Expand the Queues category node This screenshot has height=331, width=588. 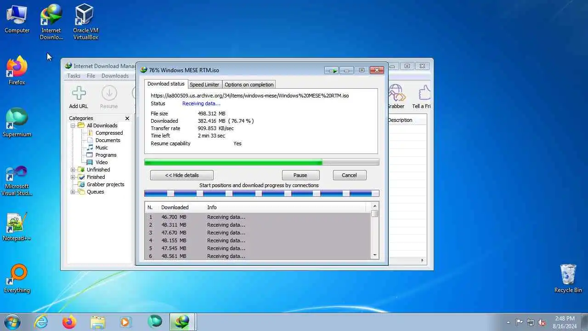point(73,192)
